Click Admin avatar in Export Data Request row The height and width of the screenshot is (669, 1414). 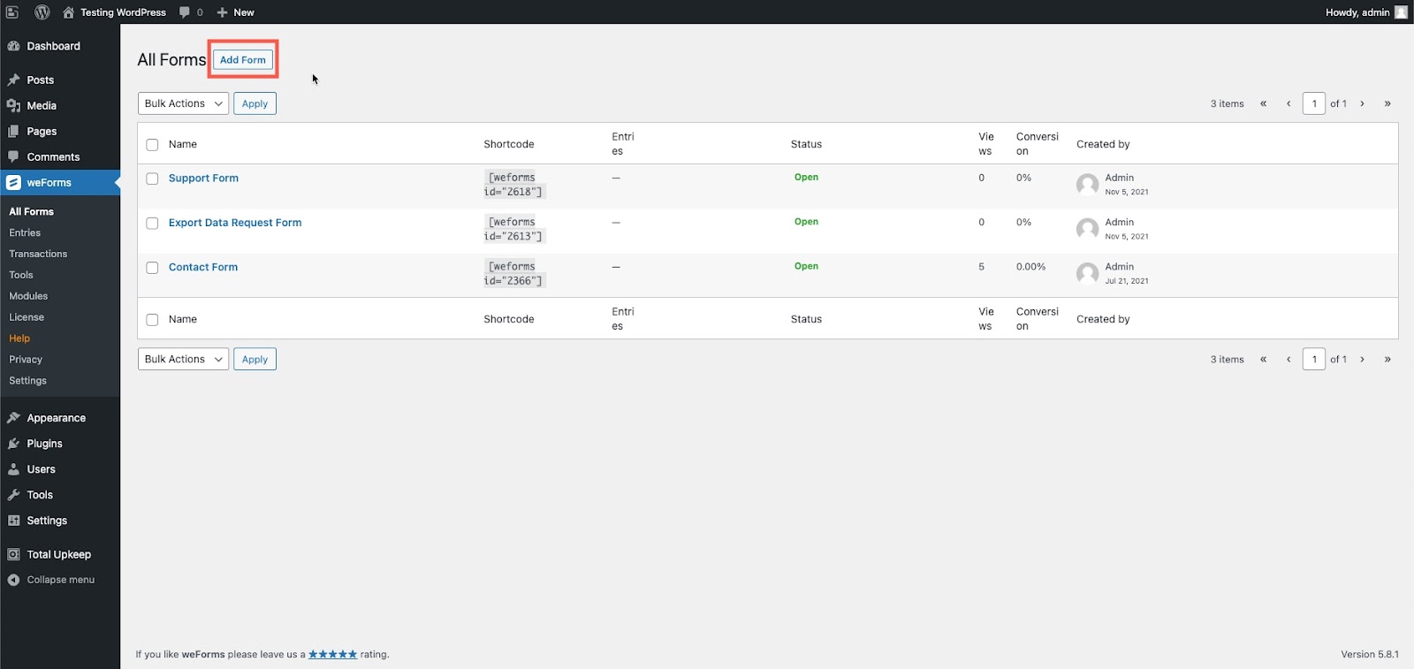click(1088, 229)
